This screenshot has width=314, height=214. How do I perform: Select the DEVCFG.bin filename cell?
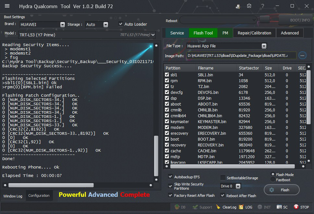pyautogui.click(x=208, y=92)
